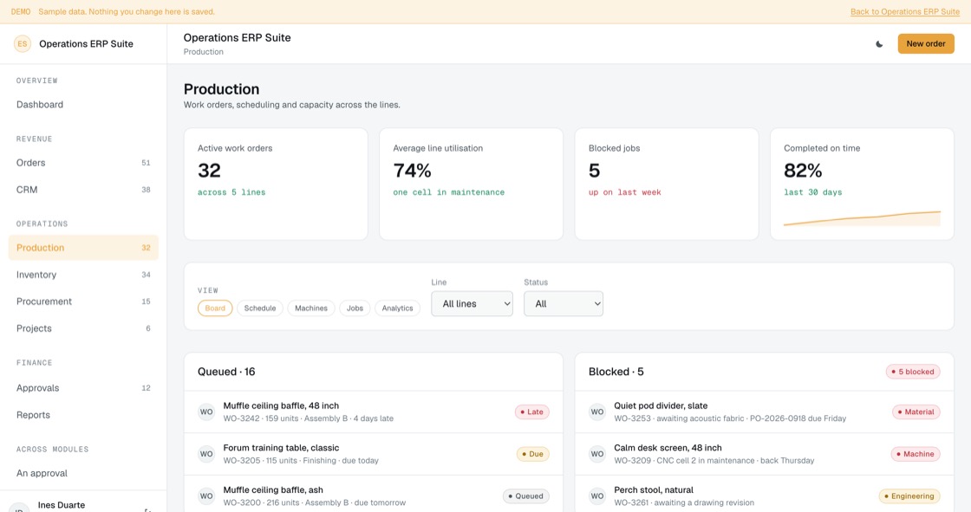The height and width of the screenshot is (512, 971).
Task: Click the ES logo badge in the sidebar
Action: 23,44
